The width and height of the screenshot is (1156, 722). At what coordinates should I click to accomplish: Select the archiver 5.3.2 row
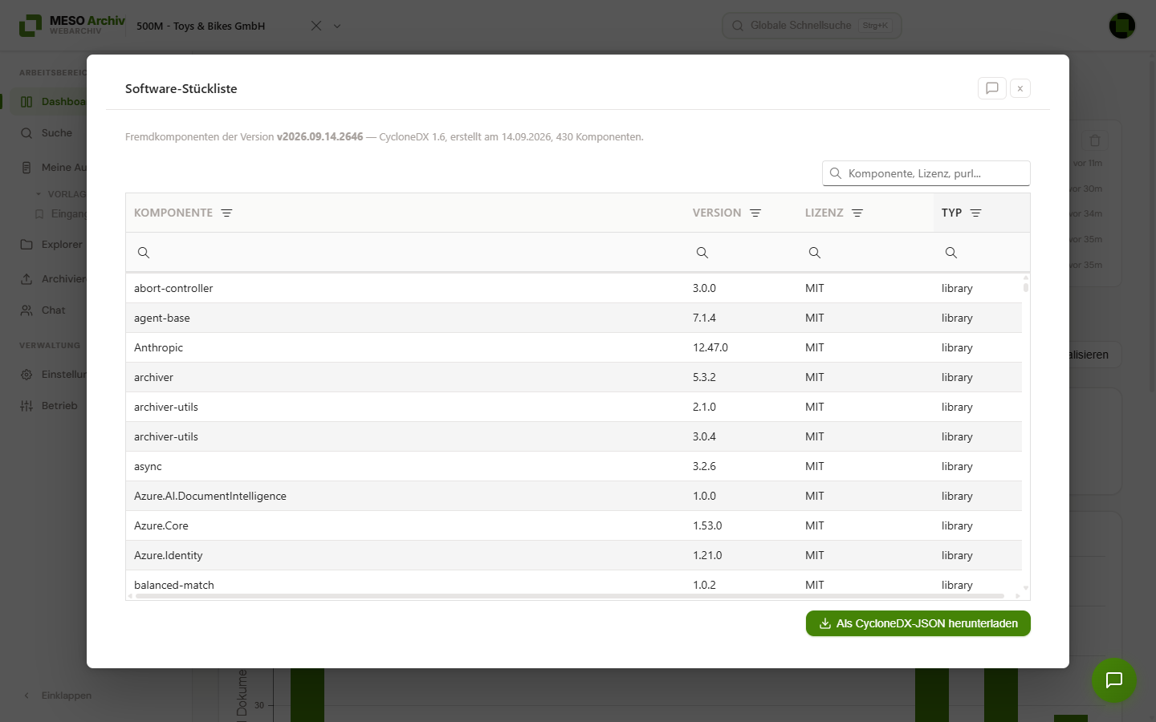pyautogui.click(x=573, y=377)
